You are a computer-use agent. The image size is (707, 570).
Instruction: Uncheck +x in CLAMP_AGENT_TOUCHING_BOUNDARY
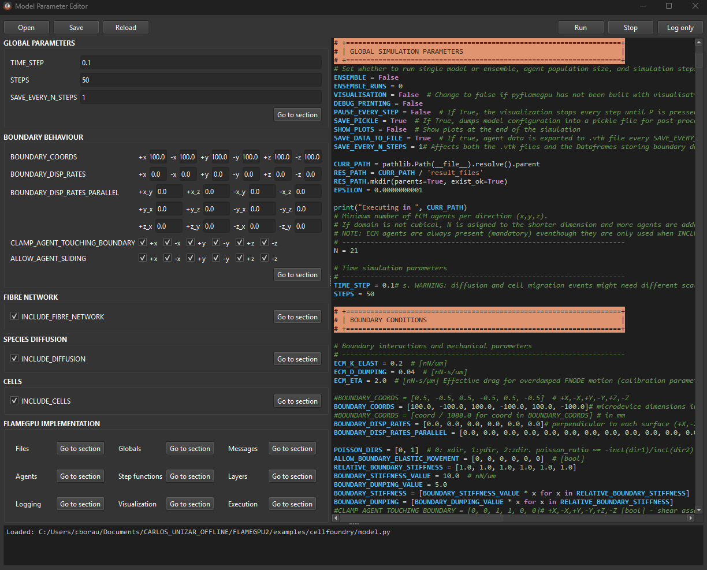(x=142, y=243)
